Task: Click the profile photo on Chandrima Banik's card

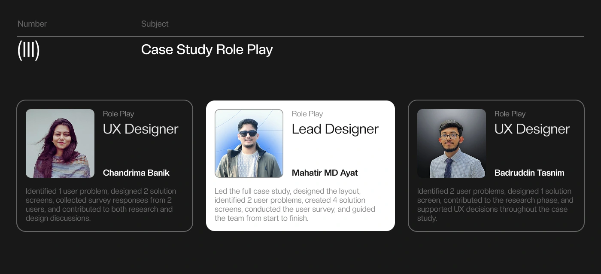Action: click(60, 143)
